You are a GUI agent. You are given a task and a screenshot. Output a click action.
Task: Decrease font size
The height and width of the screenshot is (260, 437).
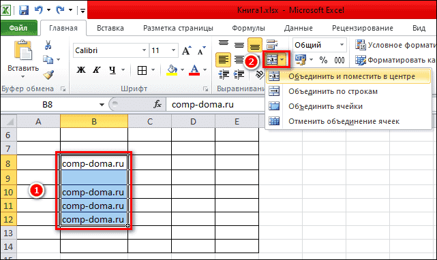201,50
